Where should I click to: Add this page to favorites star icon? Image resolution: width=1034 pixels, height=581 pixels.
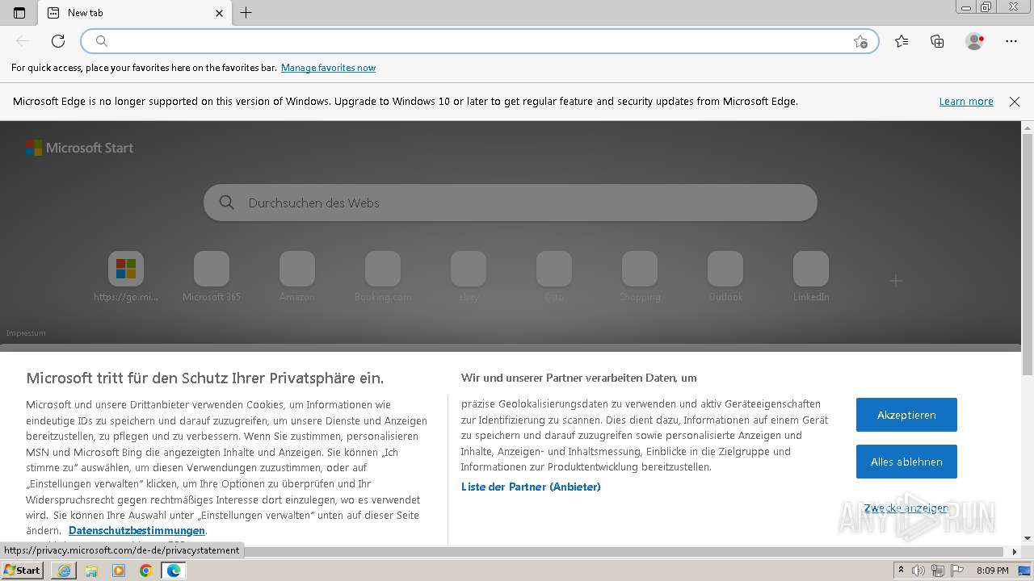(x=860, y=41)
